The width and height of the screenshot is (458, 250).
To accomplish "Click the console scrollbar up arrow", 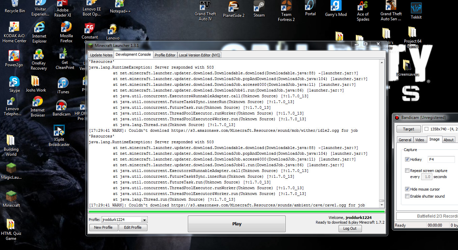I will (382, 62).
